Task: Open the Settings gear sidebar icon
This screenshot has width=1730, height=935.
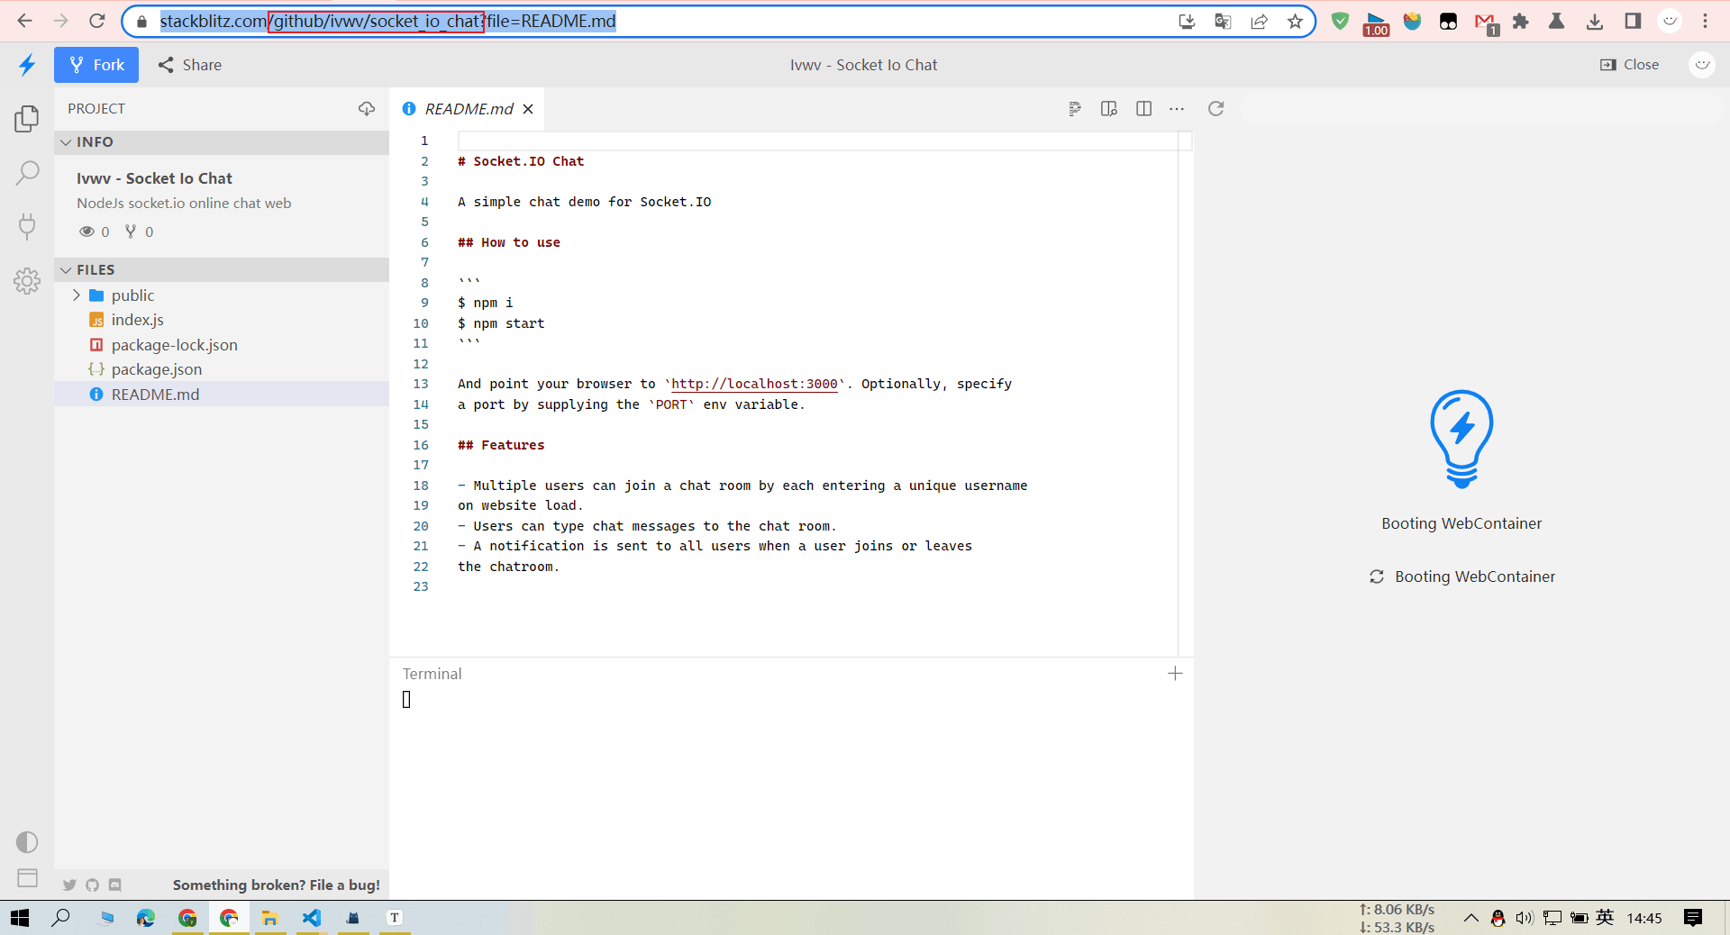Action: pyautogui.click(x=27, y=281)
